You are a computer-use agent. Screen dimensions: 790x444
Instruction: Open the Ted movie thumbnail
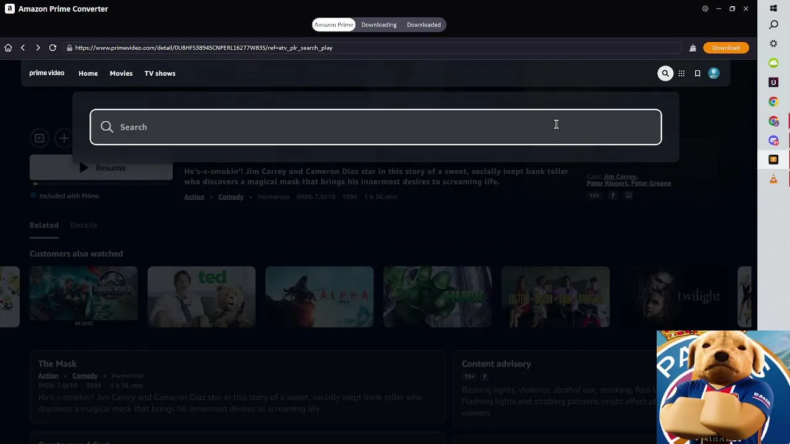pyautogui.click(x=201, y=297)
